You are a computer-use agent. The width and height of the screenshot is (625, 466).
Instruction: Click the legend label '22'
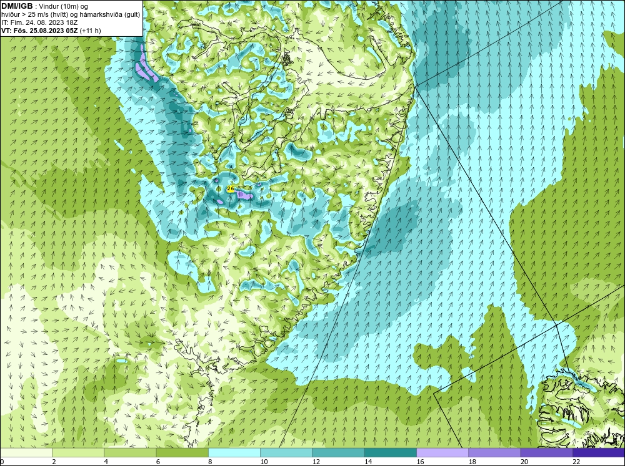576,462
